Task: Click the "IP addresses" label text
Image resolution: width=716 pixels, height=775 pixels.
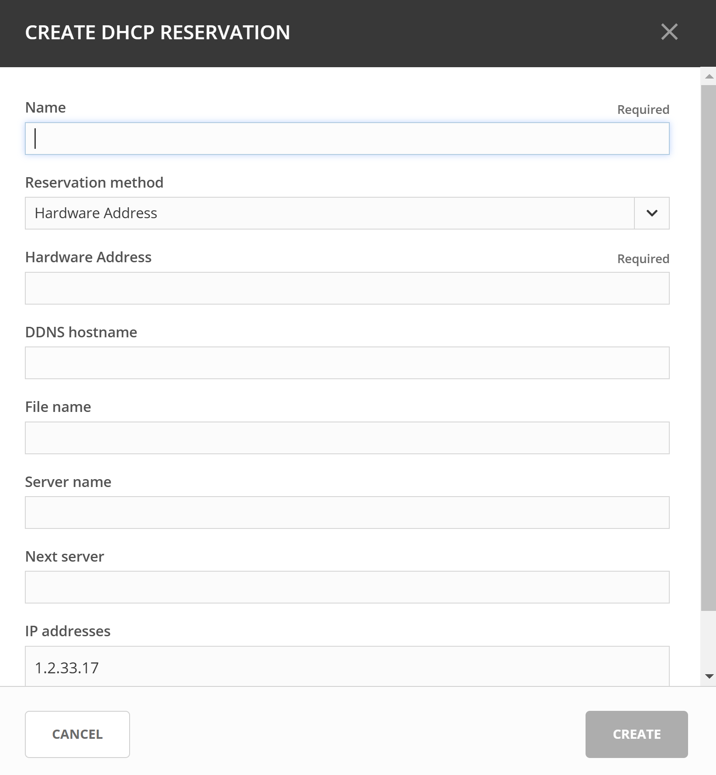Action: point(68,631)
